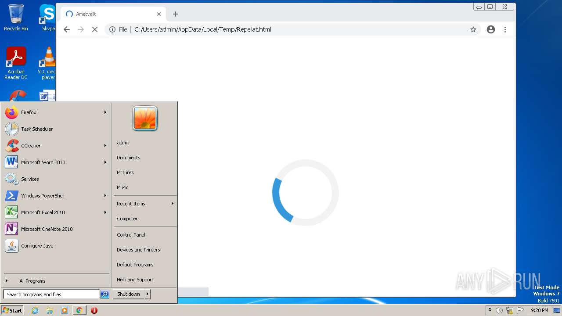Click the volume speaker tray icon
The image size is (562, 316).
(499, 310)
